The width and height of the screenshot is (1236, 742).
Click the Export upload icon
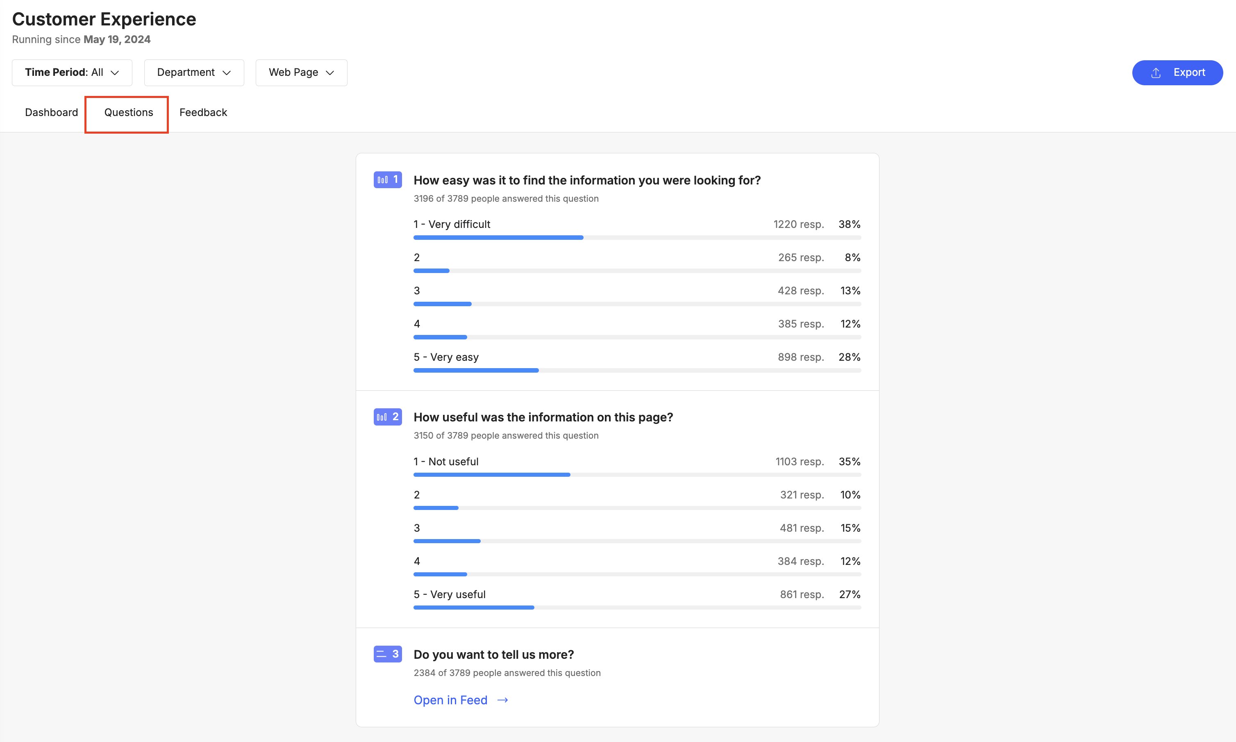pos(1156,73)
